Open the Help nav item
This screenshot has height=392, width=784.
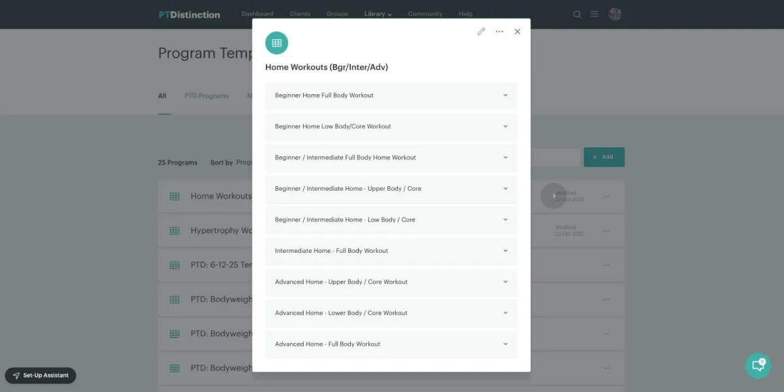click(466, 14)
